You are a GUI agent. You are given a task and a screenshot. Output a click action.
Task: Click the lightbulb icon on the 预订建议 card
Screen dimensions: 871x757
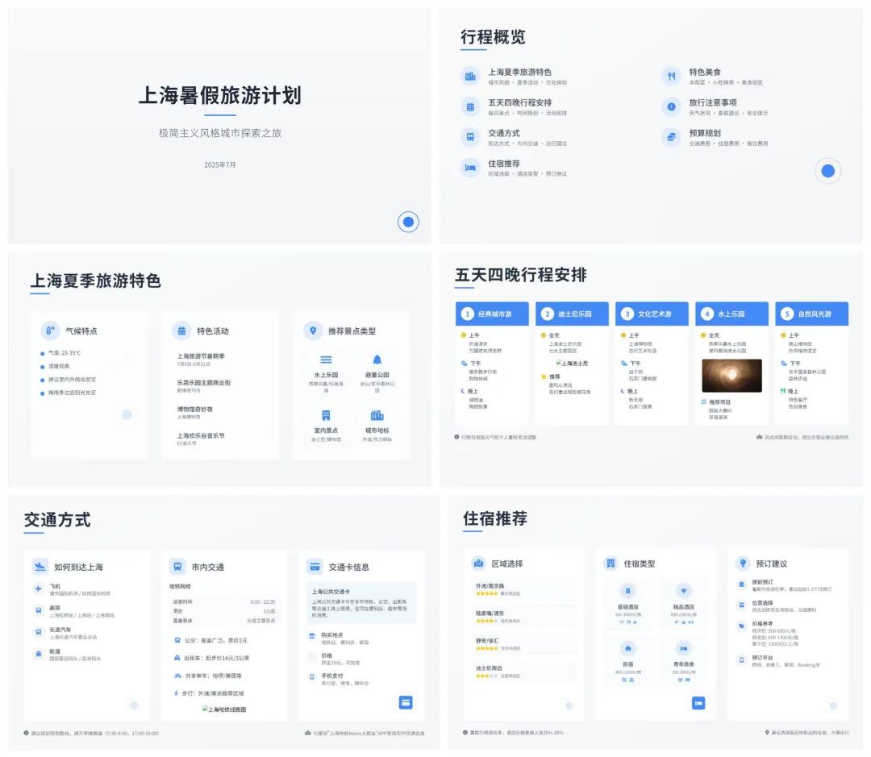[742, 563]
